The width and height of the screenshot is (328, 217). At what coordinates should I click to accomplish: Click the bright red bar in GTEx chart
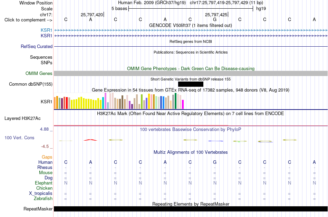[67, 103]
